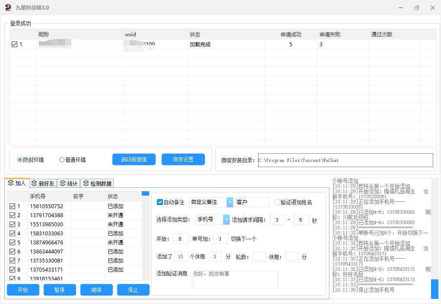Click the 申请失败 column header

(329, 34)
